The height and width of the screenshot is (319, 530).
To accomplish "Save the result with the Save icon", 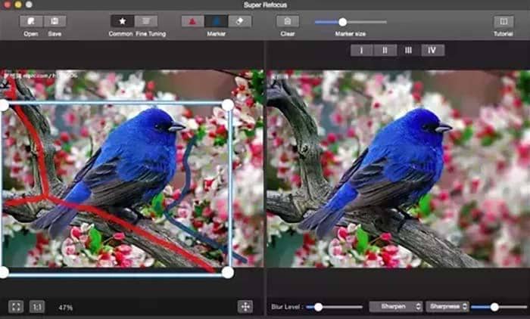I will pyautogui.click(x=55, y=21).
